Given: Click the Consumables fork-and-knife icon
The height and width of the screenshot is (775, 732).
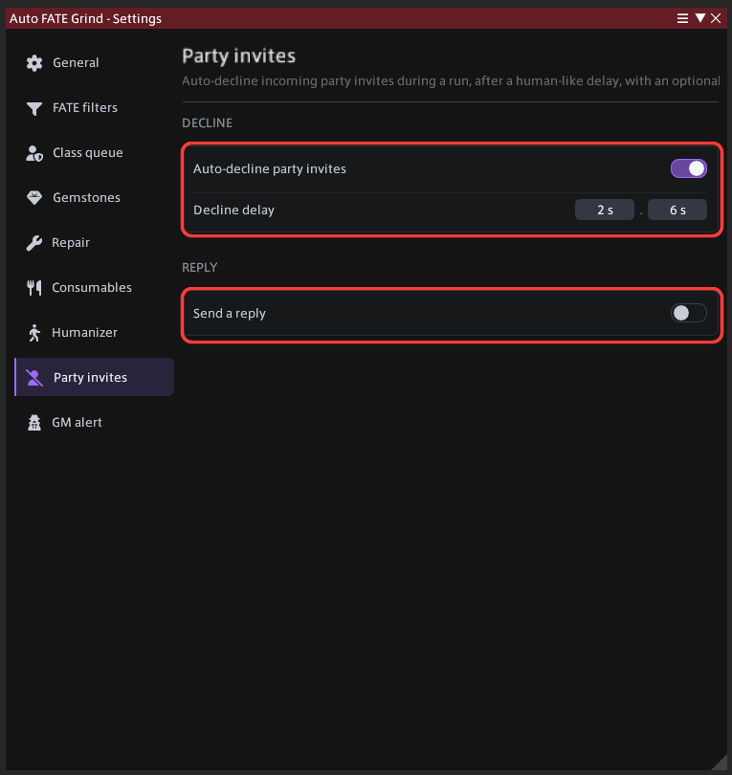Looking at the screenshot, I should tap(33, 288).
